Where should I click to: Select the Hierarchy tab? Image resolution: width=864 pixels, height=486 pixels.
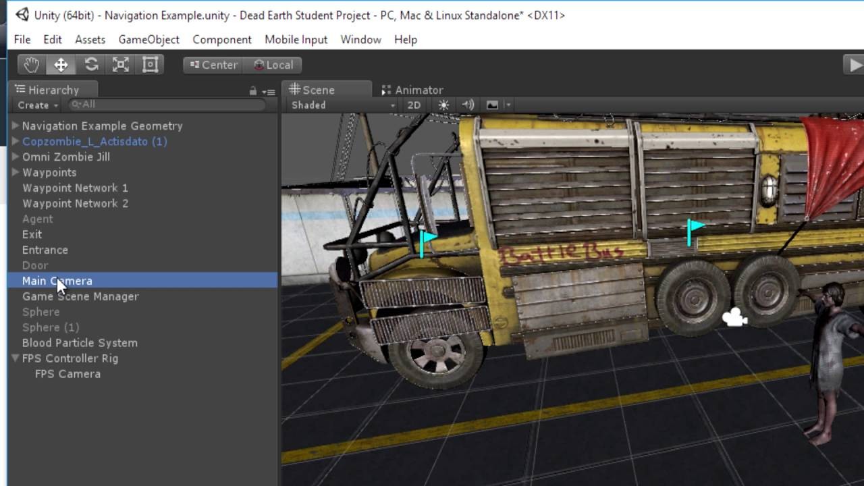[x=53, y=90]
